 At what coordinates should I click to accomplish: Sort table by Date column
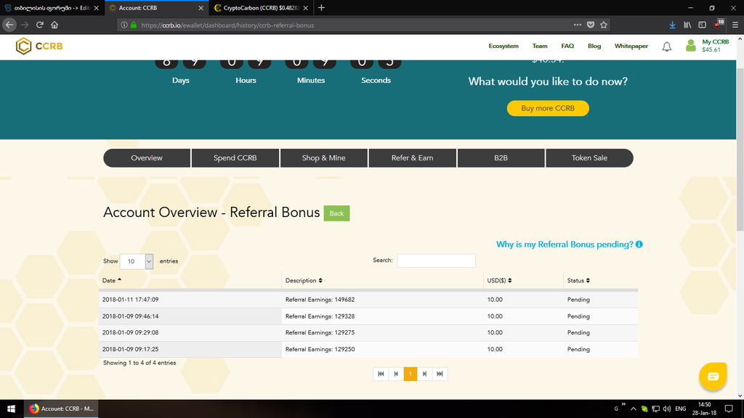(x=113, y=280)
